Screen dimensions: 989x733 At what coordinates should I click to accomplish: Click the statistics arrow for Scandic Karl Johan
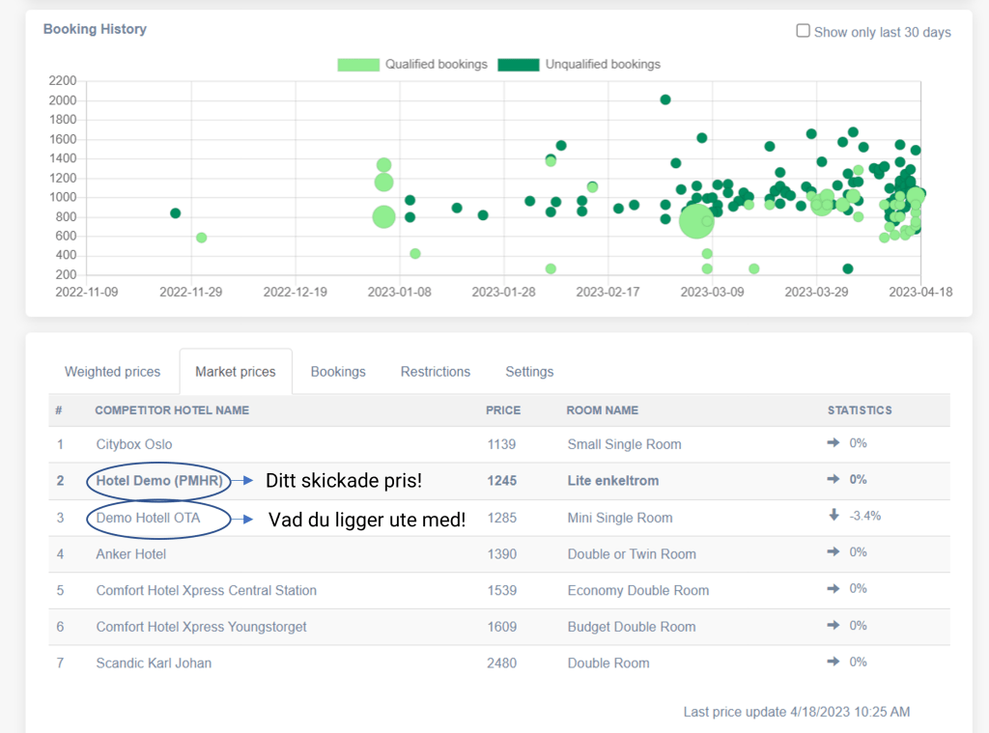pos(834,663)
